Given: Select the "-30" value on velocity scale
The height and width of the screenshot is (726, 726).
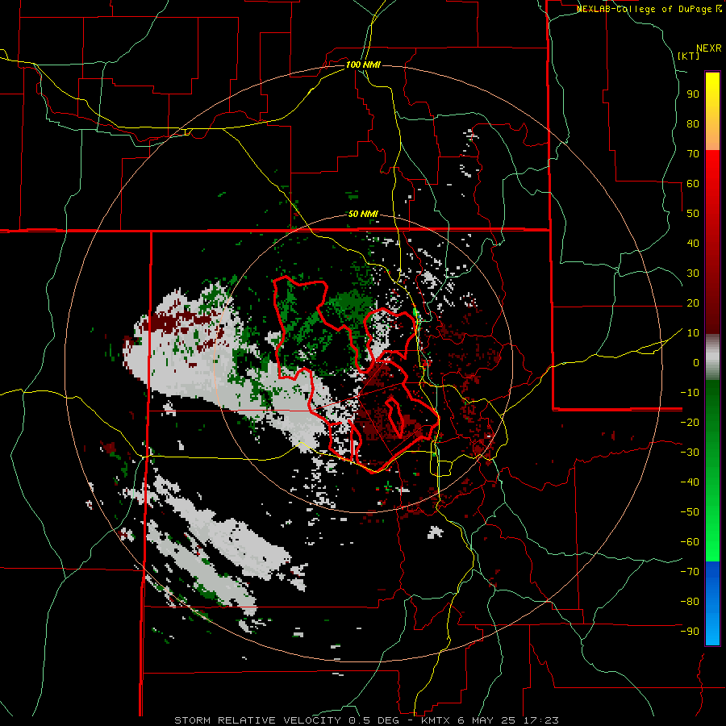Looking at the screenshot, I should coord(690,453).
